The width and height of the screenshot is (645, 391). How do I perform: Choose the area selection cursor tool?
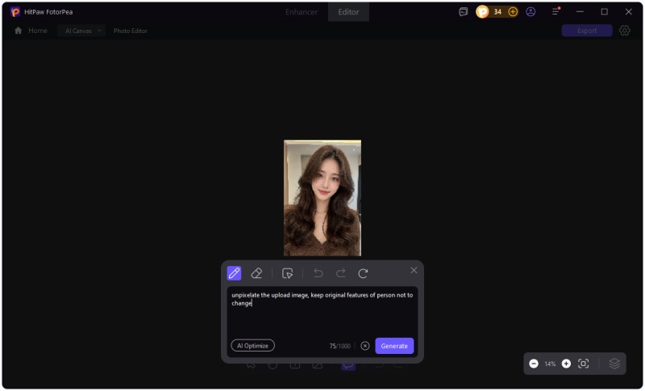coord(287,273)
